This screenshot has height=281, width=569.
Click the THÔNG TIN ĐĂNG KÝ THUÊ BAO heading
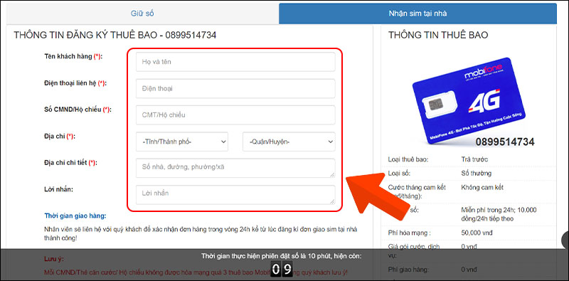pyautogui.click(x=115, y=36)
